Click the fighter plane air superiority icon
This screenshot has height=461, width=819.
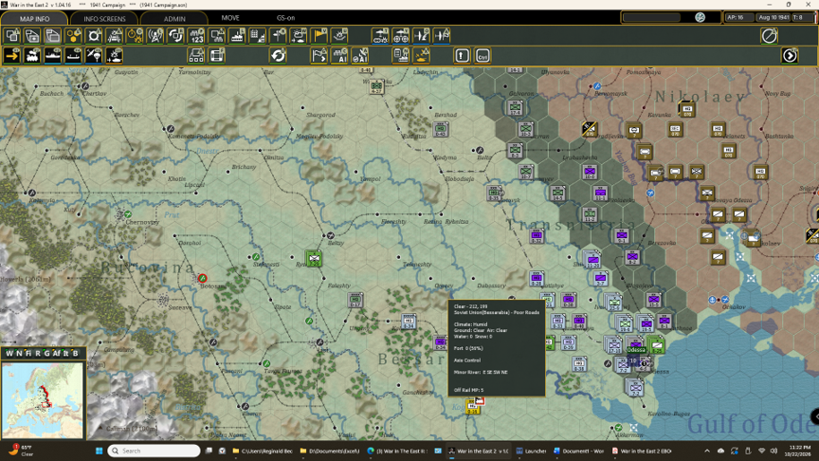pyautogui.click(x=421, y=35)
